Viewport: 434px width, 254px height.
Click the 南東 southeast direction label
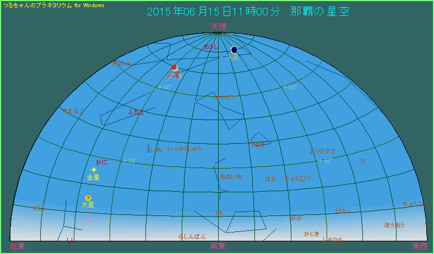coord(218,246)
